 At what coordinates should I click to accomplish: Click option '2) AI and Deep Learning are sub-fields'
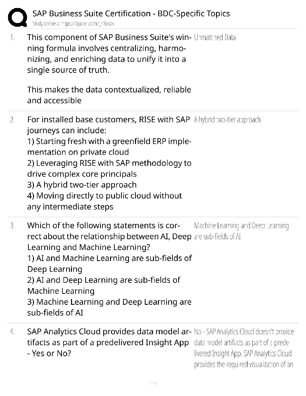pos(103,285)
